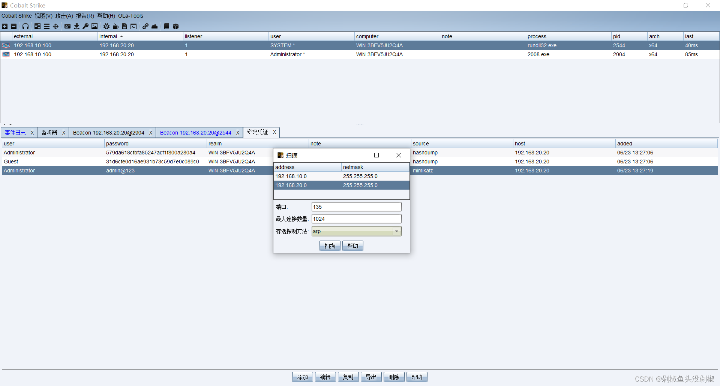Close the 扫描 dialog window
This screenshot has width=720, height=386.
[399, 155]
